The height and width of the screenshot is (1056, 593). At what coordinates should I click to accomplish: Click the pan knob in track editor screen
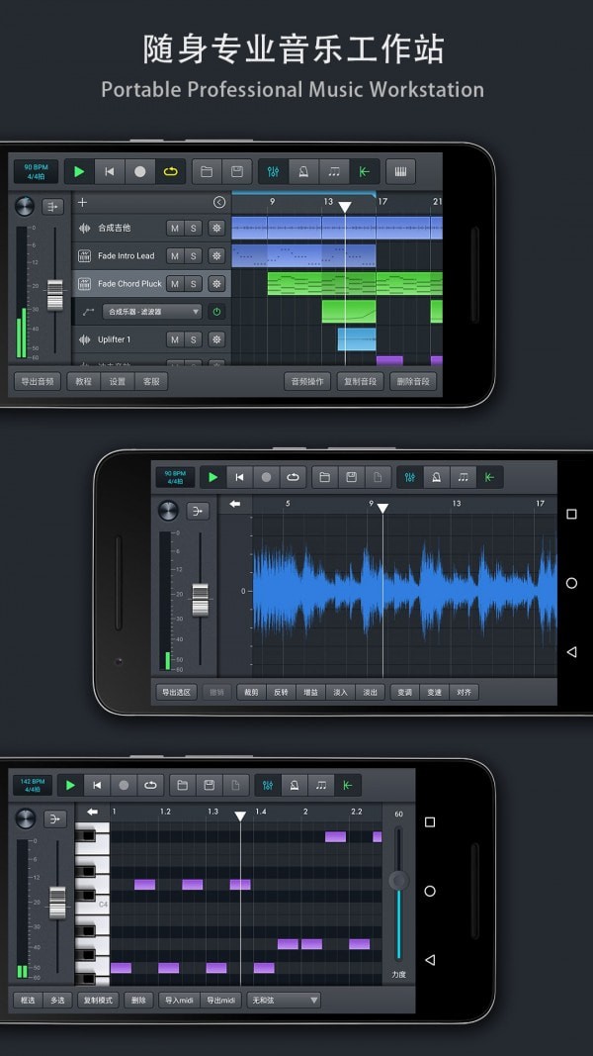24,206
